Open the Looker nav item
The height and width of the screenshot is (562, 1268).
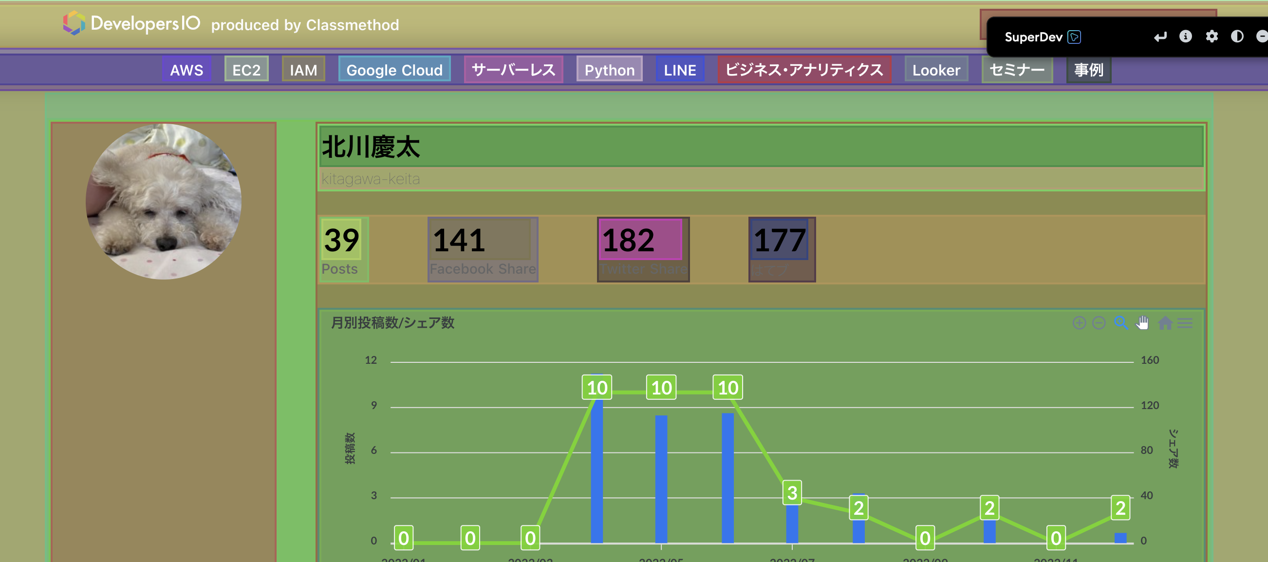click(936, 69)
